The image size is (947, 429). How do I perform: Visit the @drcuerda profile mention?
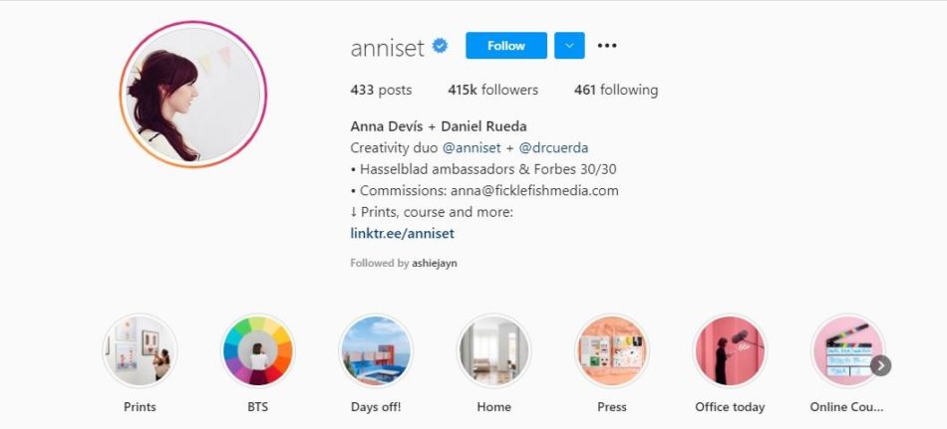pos(553,148)
